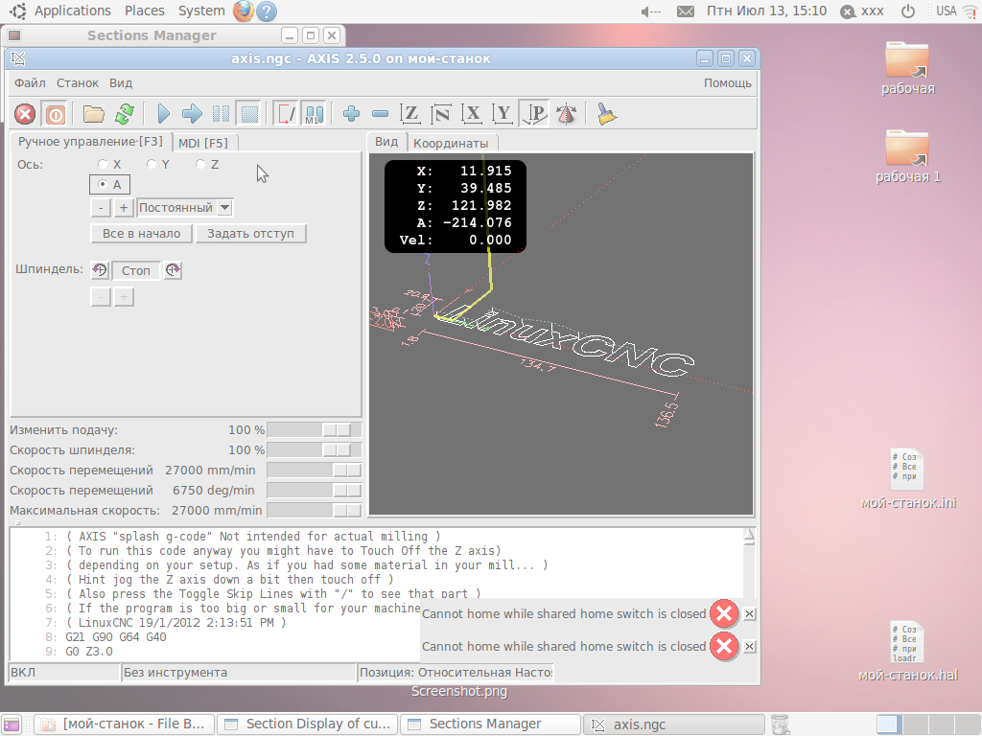Switch to Y front view

click(503, 114)
